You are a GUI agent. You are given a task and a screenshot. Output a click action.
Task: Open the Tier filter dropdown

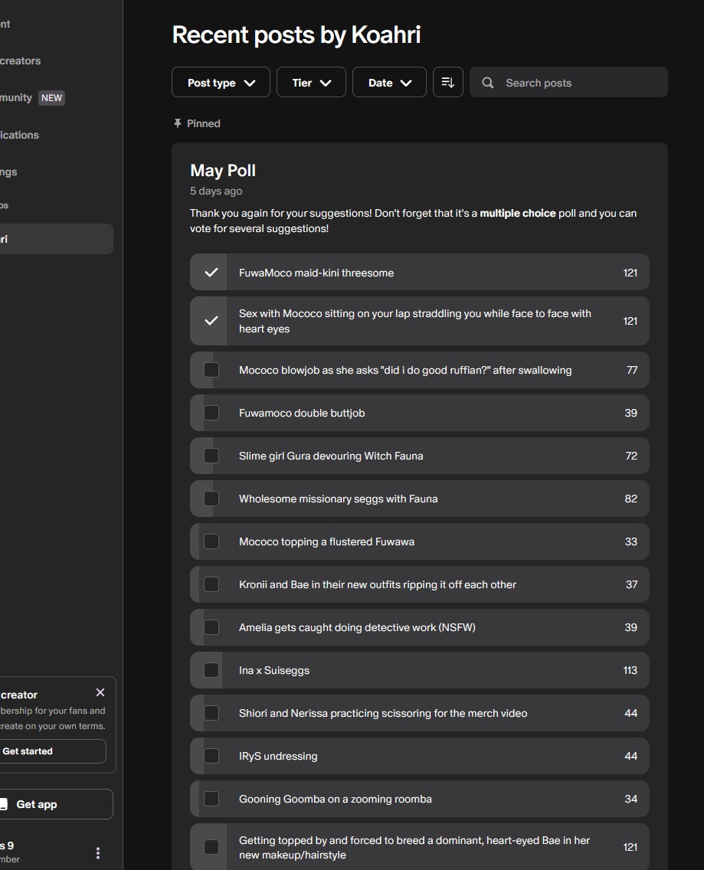click(311, 83)
